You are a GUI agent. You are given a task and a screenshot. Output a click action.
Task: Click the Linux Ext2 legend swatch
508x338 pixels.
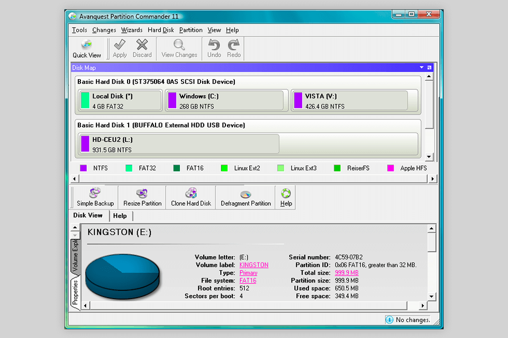tap(224, 168)
